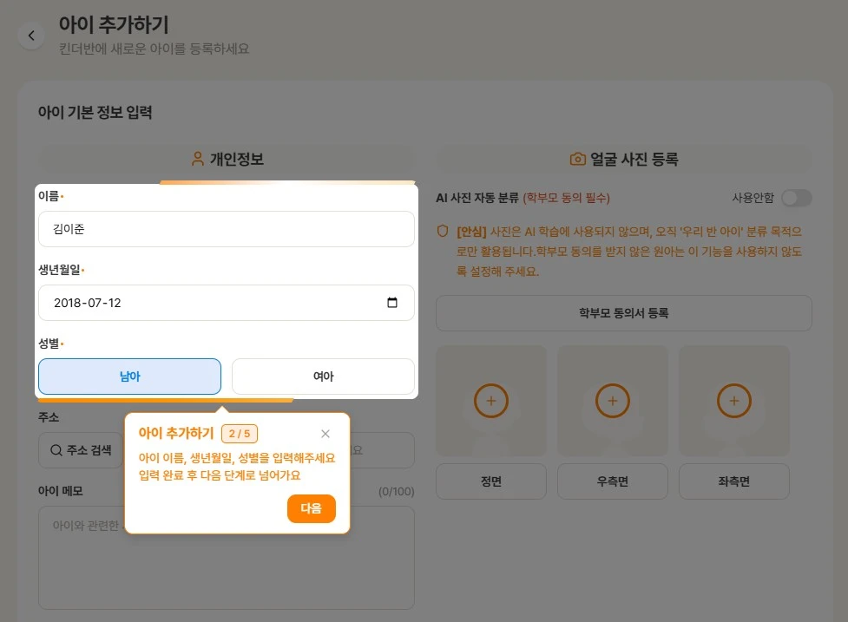Click the 주소 field label
The width and height of the screenshot is (848, 622).
pyautogui.click(x=49, y=417)
